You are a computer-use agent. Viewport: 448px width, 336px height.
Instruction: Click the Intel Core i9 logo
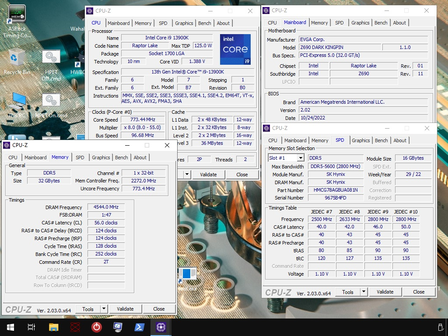(235, 49)
